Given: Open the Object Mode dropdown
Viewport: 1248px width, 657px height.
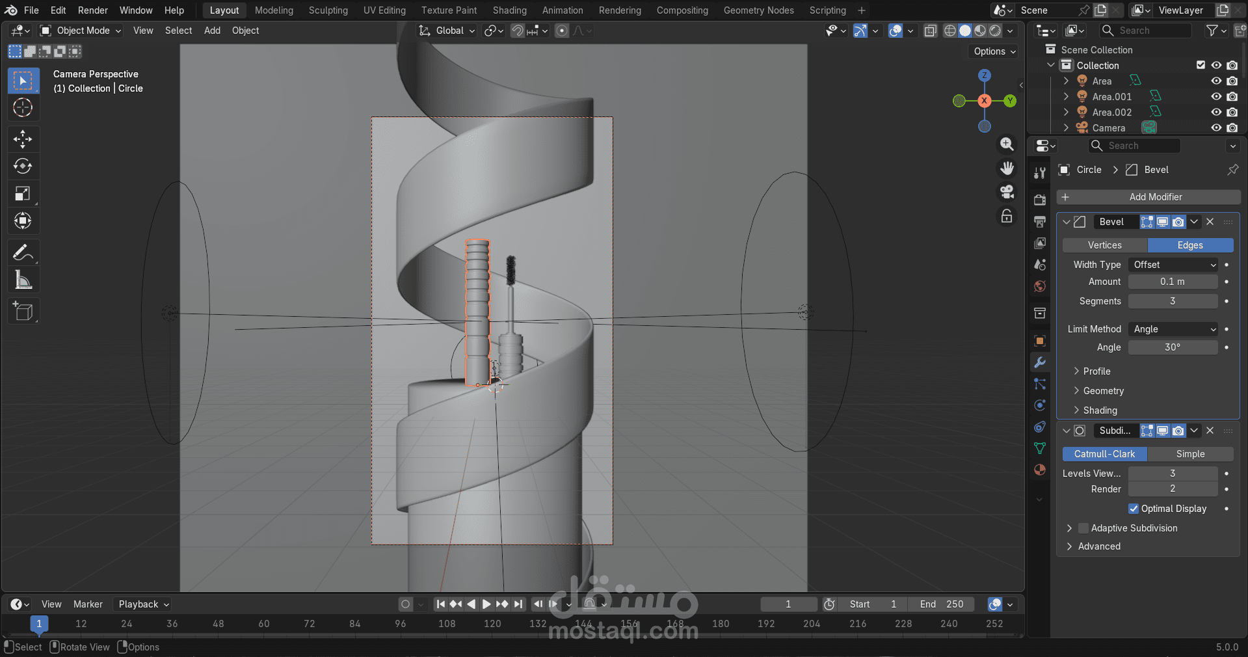Looking at the screenshot, I should pyautogui.click(x=81, y=31).
